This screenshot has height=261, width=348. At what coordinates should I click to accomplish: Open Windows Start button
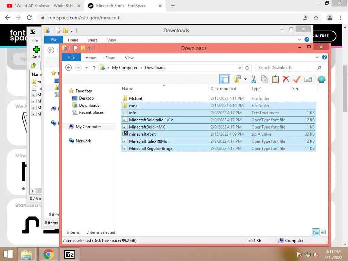tap(8, 254)
